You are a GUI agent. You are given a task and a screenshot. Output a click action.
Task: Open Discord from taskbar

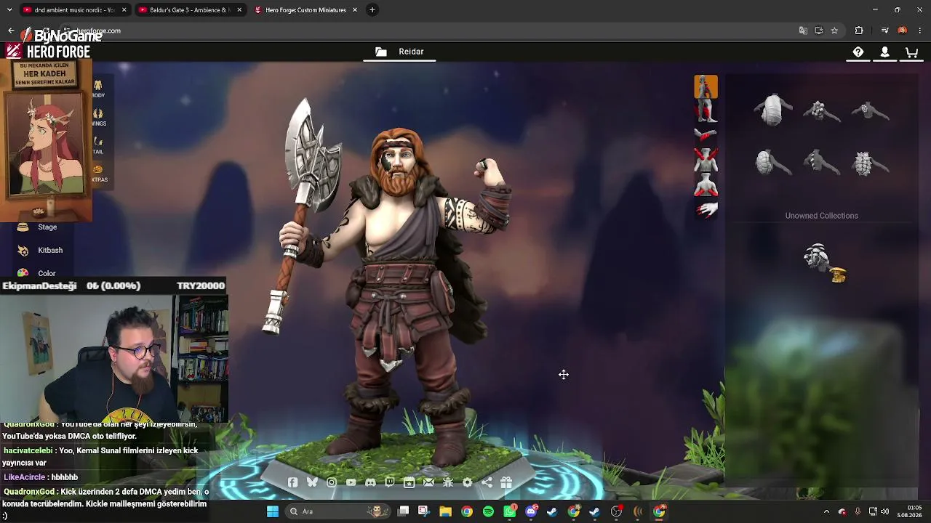pos(531,511)
